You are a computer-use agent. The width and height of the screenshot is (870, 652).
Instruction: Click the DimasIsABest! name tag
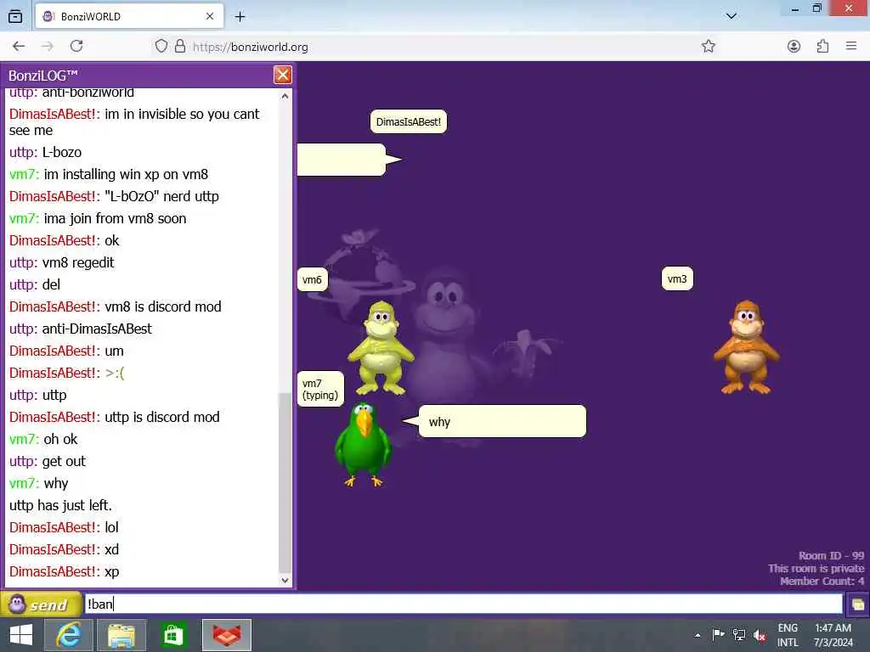409,122
